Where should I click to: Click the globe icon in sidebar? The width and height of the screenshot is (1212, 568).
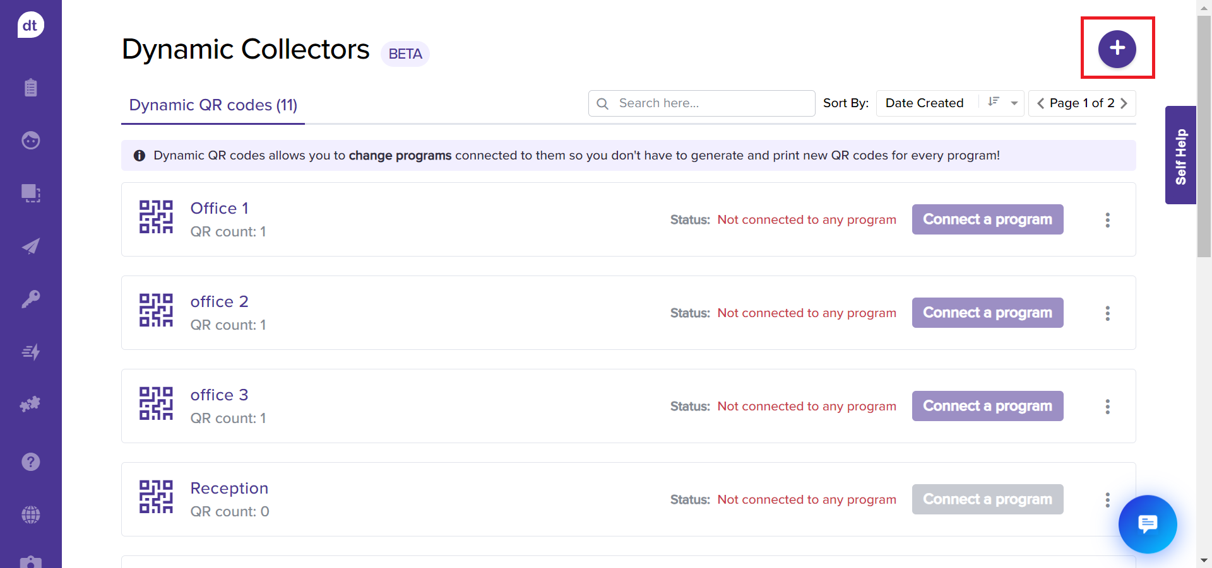[30, 515]
